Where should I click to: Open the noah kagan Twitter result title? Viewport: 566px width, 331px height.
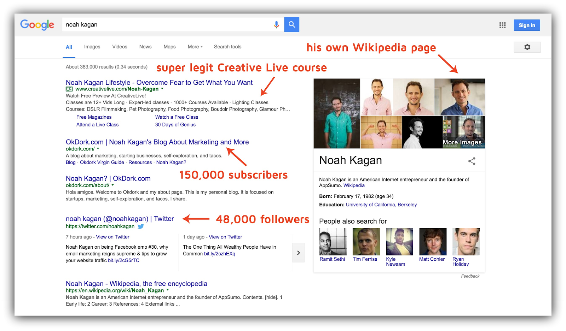coord(120,219)
